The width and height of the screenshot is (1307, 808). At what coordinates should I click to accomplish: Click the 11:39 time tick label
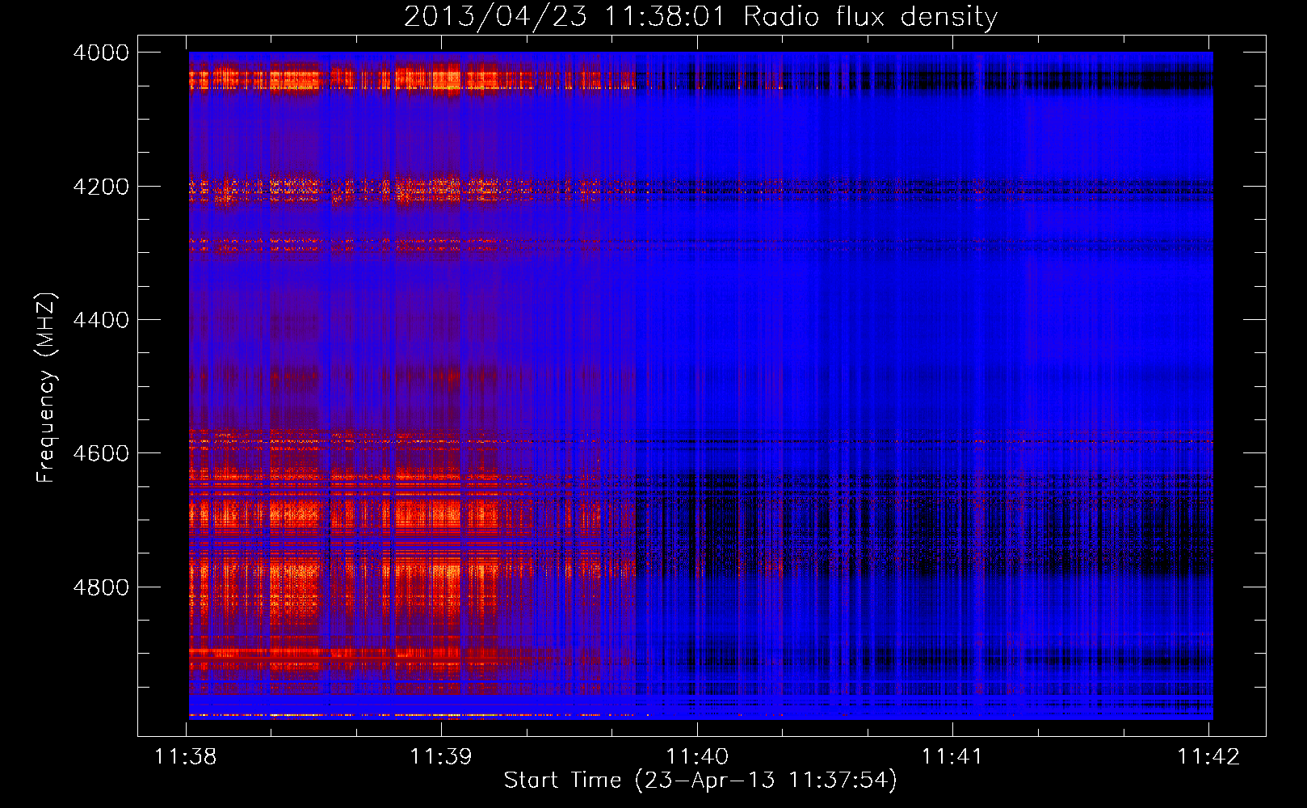pos(441,757)
